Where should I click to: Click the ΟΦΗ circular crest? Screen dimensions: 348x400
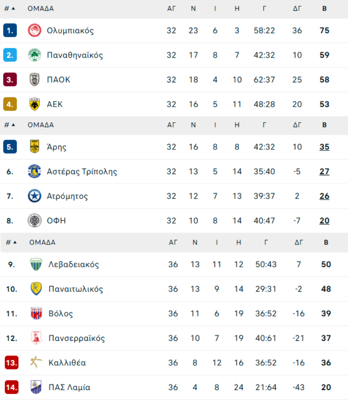[x=34, y=221]
